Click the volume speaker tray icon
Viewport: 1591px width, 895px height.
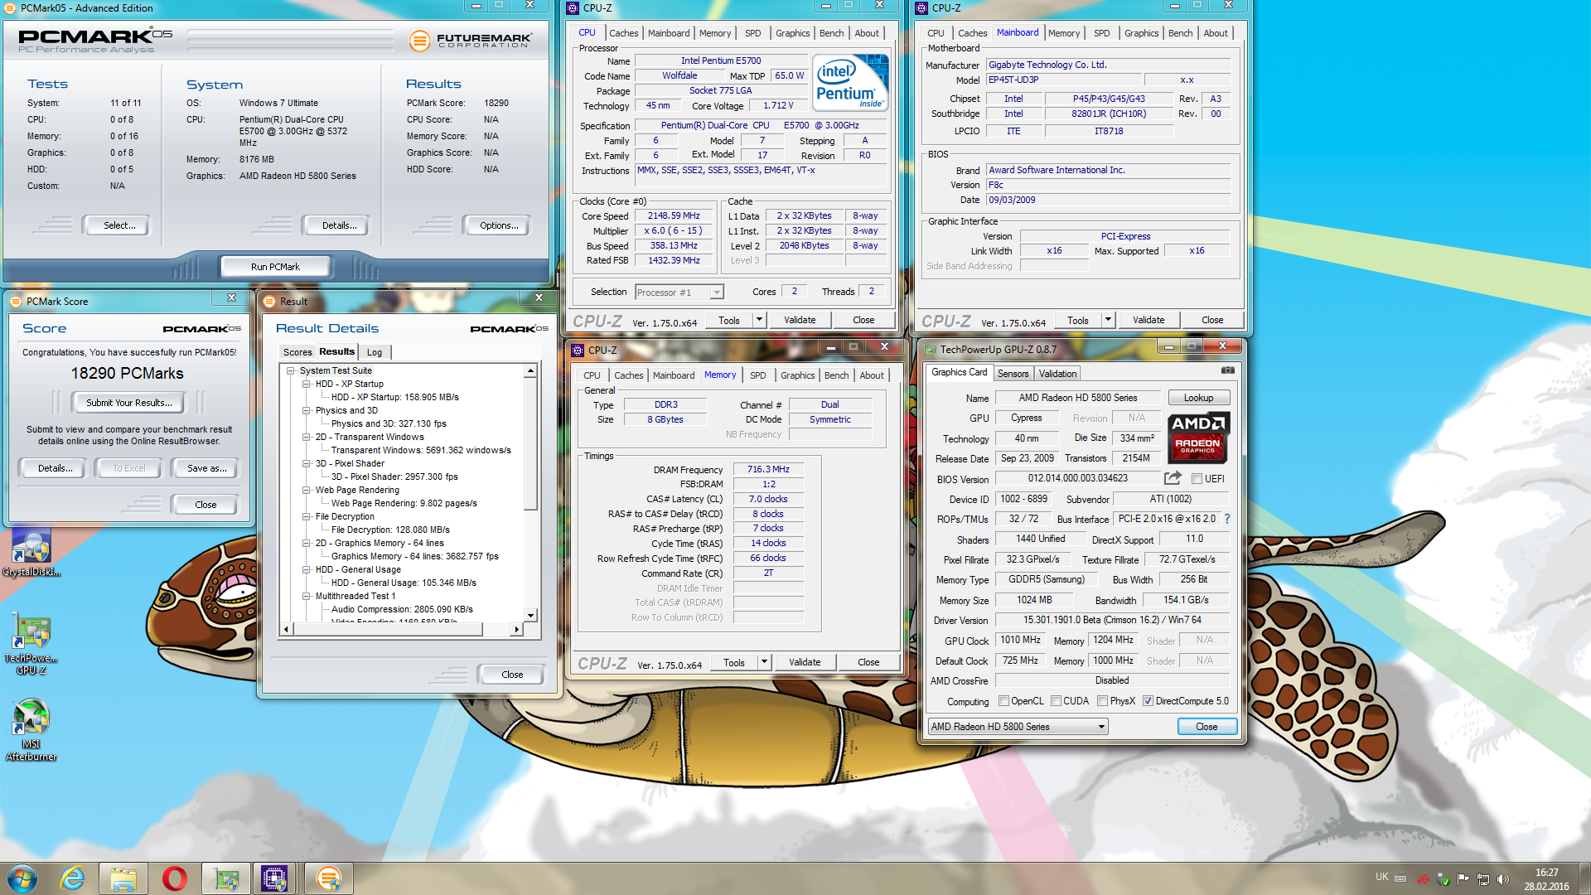(x=1503, y=878)
